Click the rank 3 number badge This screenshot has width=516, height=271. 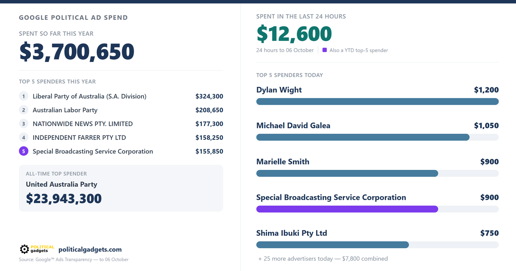point(24,124)
